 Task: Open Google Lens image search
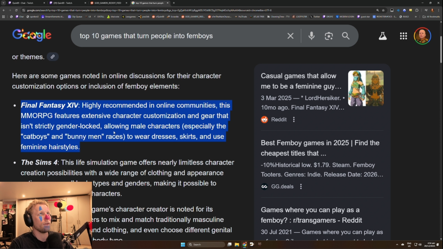pyautogui.click(x=329, y=36)
